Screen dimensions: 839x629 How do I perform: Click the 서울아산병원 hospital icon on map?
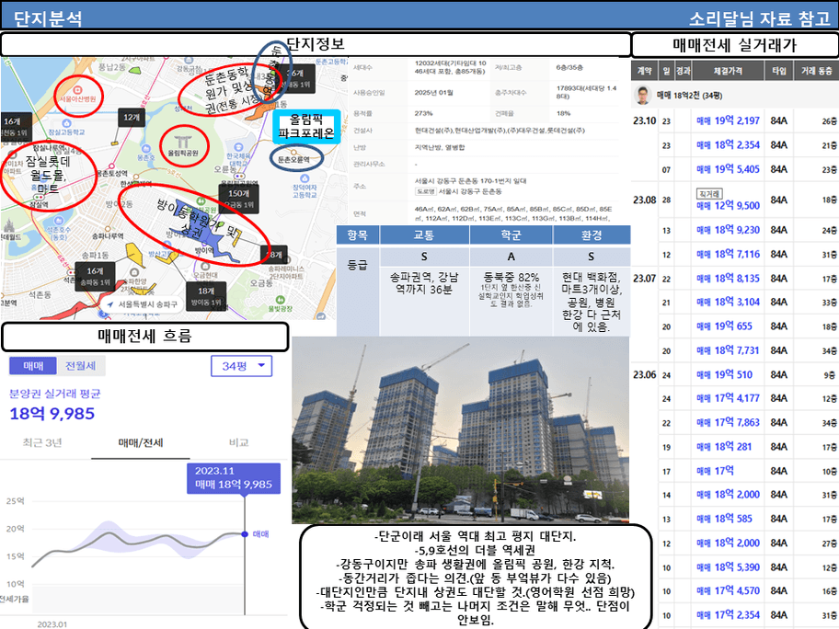point(77,89)
